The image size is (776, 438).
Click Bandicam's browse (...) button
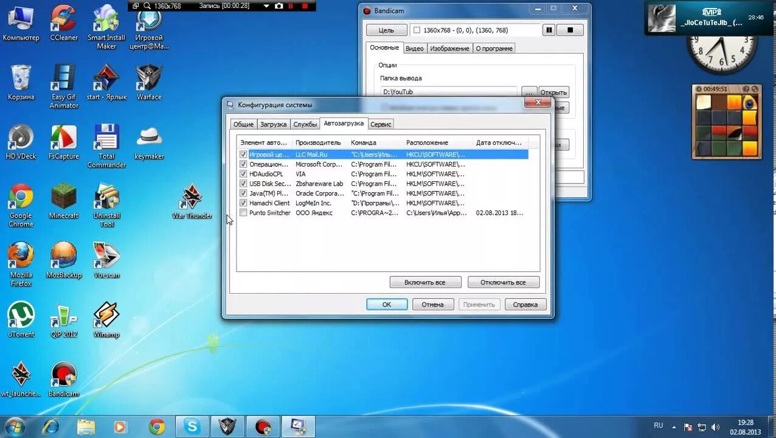[x=529, y=92]
